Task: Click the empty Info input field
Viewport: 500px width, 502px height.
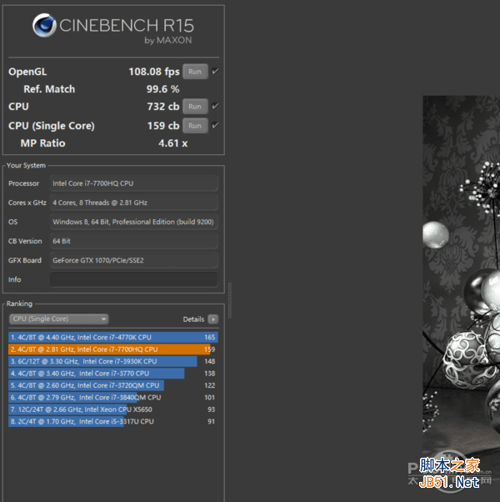Action: (133, 279)
